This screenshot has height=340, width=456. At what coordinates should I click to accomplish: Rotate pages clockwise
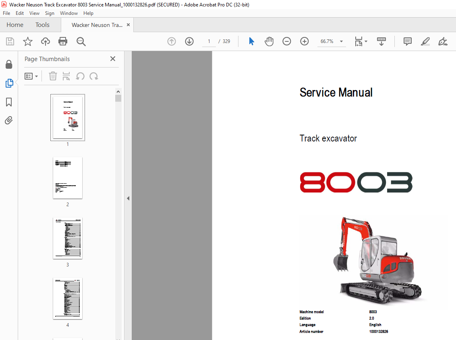point(93,76)
